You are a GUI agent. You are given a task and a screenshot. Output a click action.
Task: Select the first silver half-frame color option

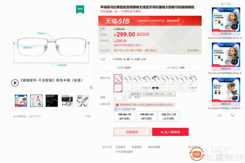tap(118, 79)
